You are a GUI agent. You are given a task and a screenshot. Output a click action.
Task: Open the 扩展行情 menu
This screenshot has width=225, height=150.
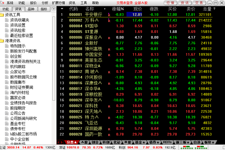click(x=58, y=3)
